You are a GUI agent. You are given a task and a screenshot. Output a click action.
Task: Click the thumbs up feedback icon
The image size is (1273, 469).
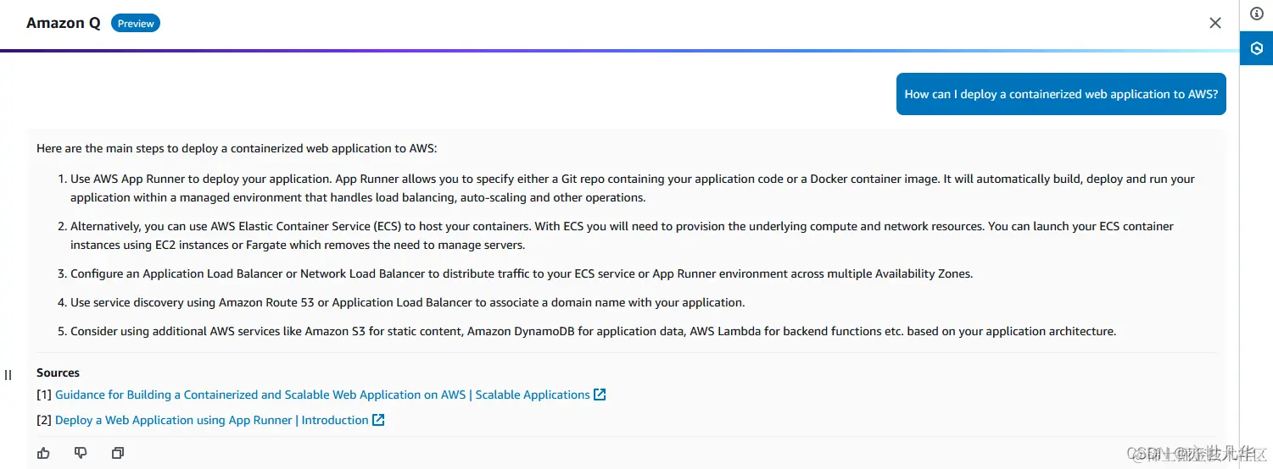point(43,453)
